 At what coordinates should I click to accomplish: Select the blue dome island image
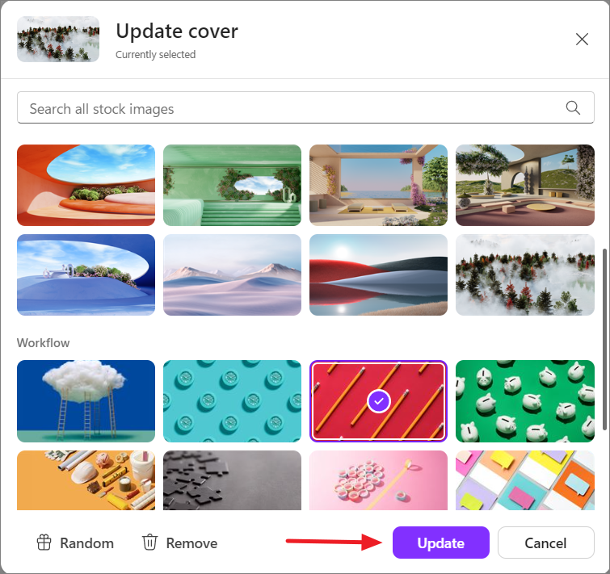coord(86,274)
